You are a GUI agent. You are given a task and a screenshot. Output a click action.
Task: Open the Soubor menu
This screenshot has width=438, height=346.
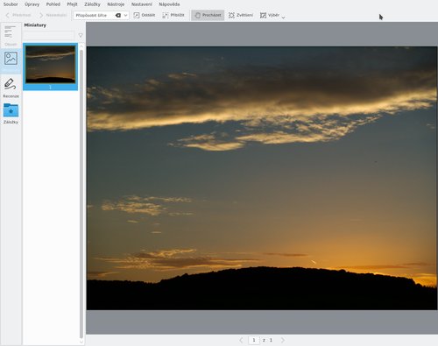(x=11, y=4)
